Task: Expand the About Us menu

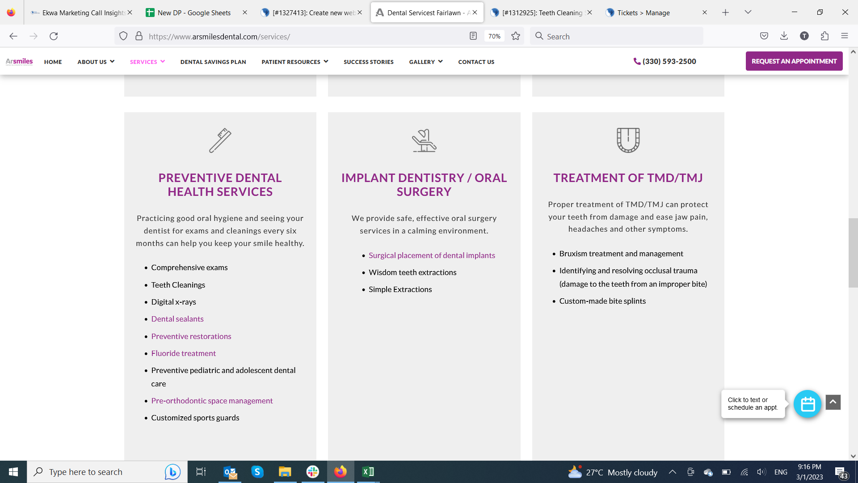Action: (96, 62)
